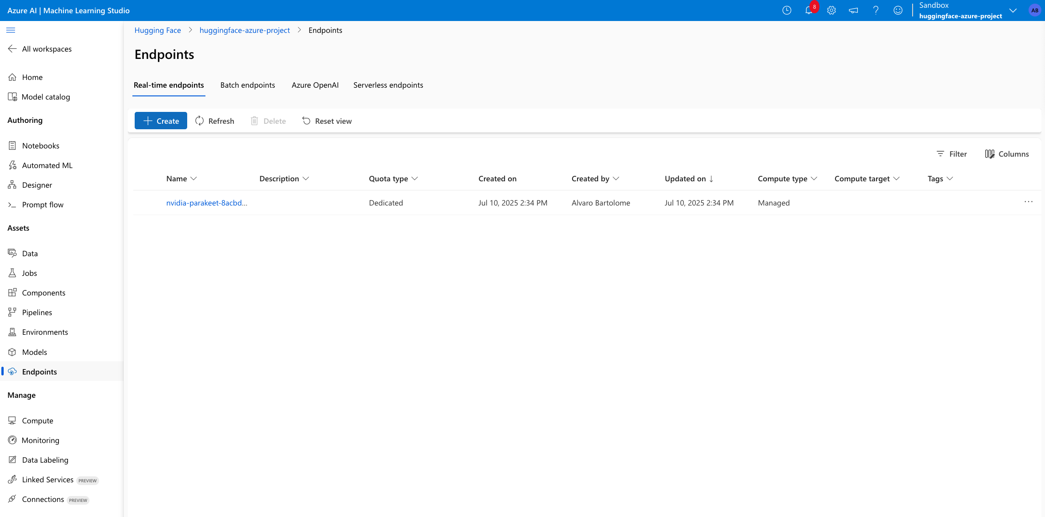
Task: Expand the Quota type column dropdown
Action: pos(415,179)
